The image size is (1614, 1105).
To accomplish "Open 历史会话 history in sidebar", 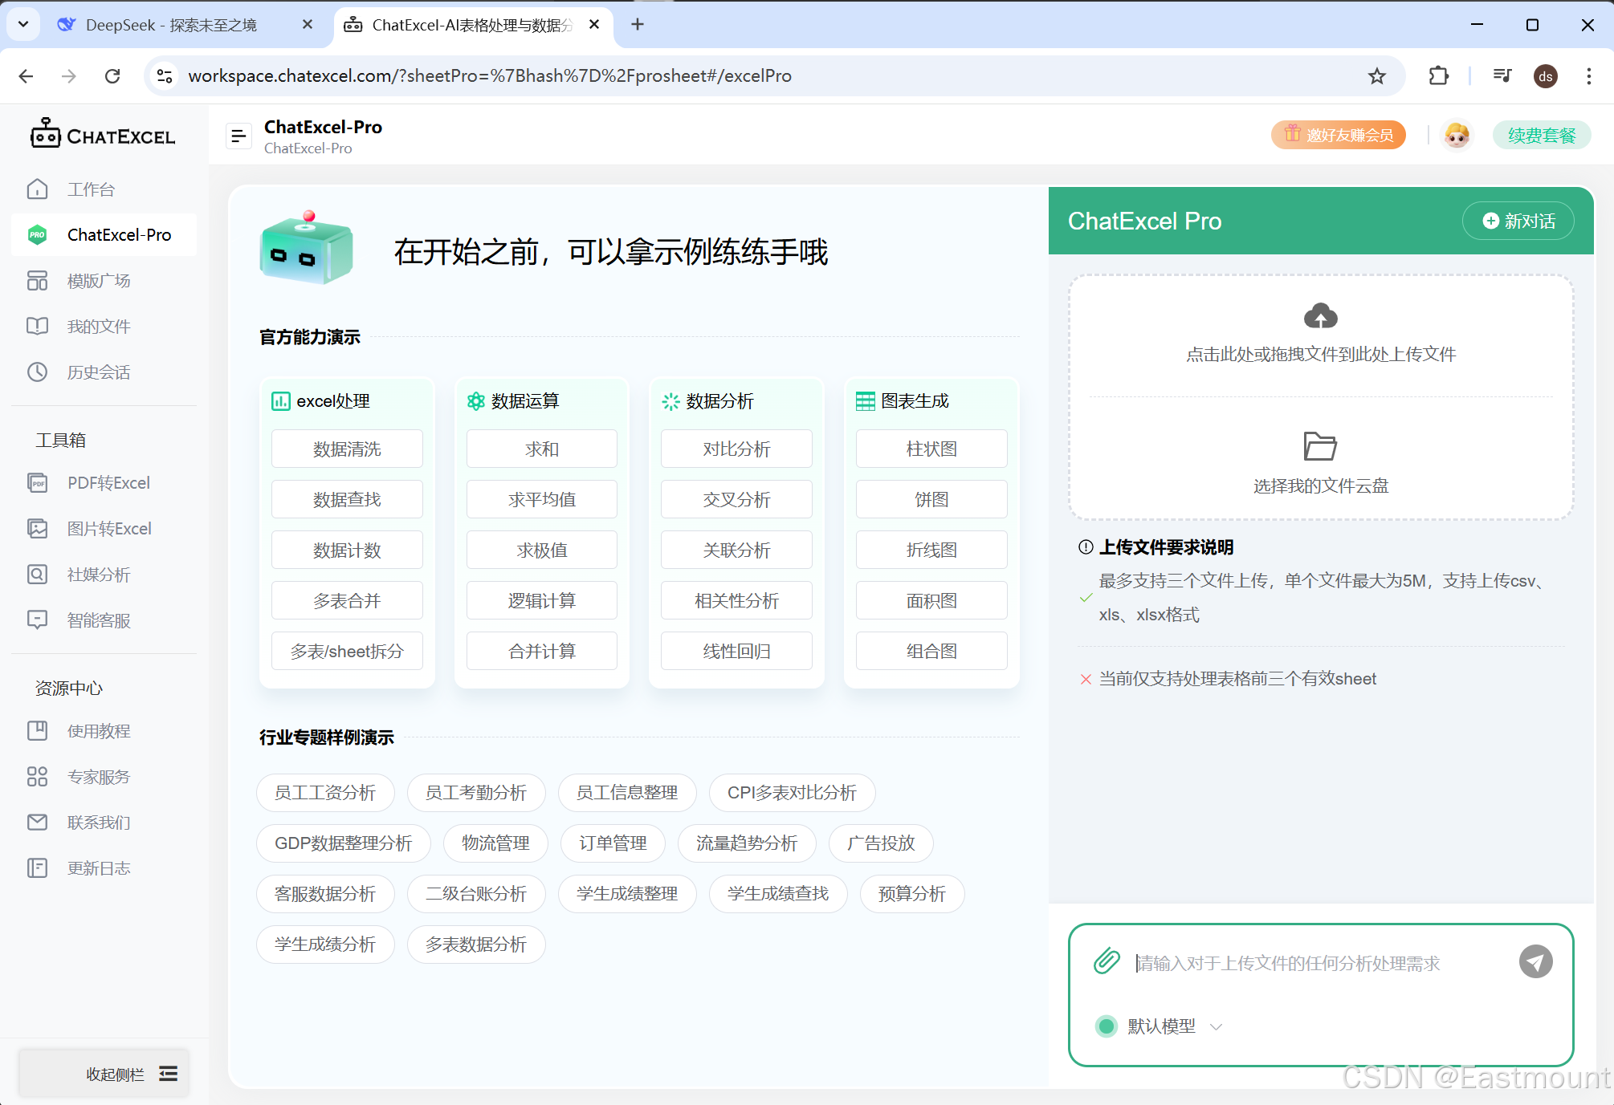I will (x=98, y=372).
